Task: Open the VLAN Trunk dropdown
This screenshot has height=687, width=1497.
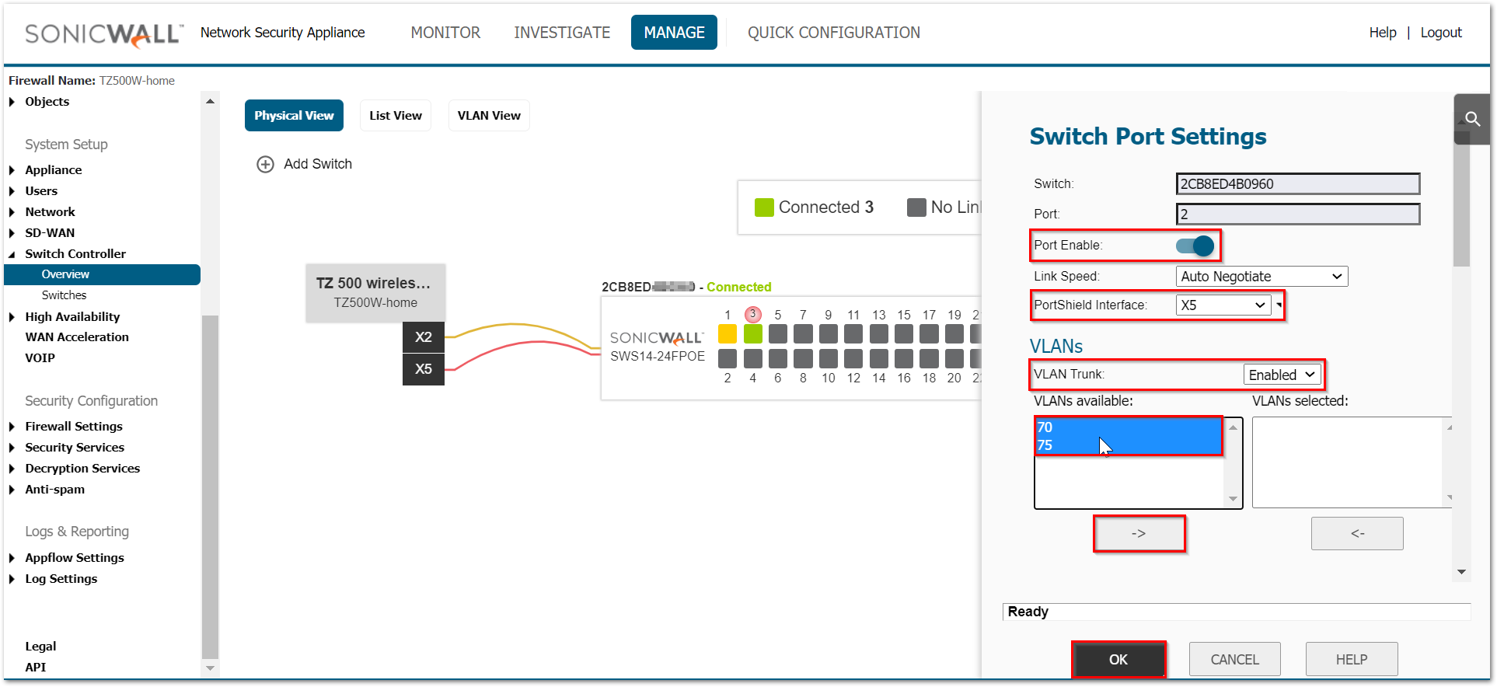Action: (1282, 375)
